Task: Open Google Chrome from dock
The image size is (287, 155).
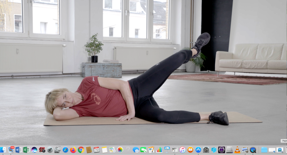Action: click(81, 150)
